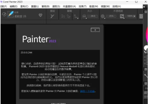Open the 動畫(M) menu

pos(94,6)
